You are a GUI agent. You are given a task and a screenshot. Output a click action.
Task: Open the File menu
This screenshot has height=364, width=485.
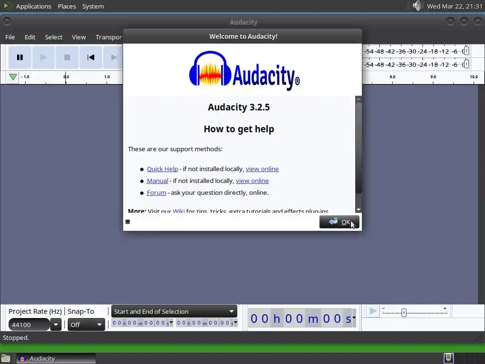coord(10,37)
